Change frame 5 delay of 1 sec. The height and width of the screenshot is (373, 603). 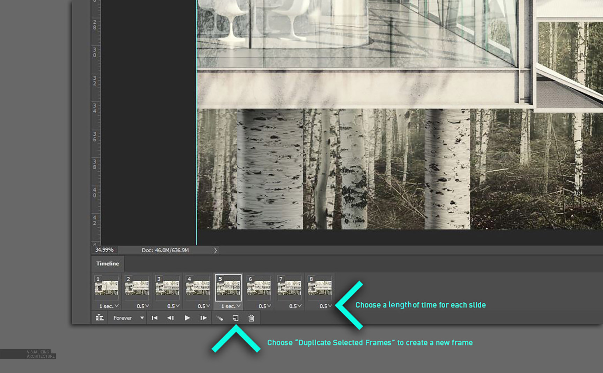[x=231, y=306]
